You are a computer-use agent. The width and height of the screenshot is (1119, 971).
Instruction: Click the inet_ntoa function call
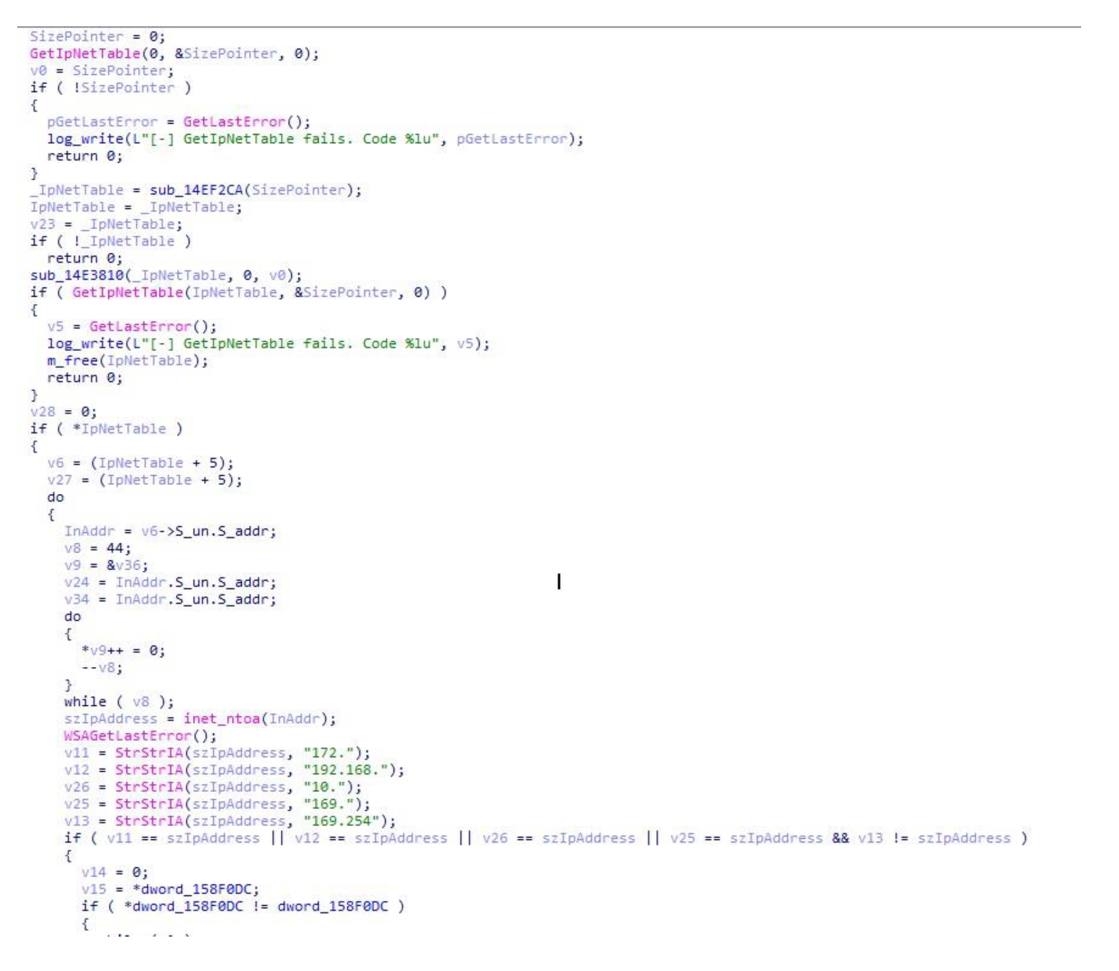coord(221,719)
